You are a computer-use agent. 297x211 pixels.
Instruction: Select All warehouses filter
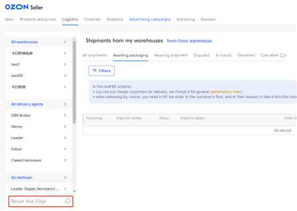(39, 42)
